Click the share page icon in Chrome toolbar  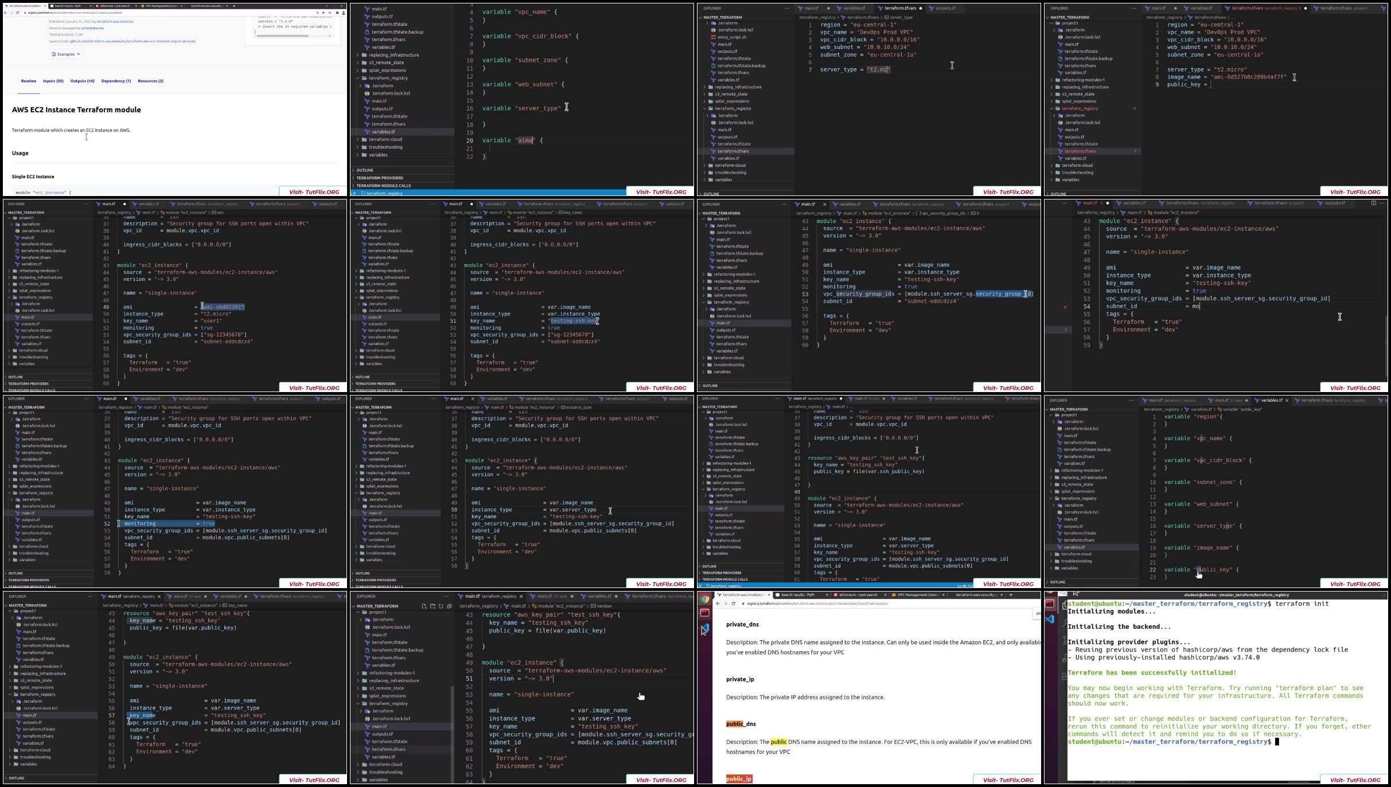324,13
